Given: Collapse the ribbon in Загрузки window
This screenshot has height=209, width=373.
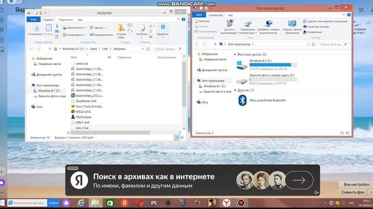Looking at the screenshot, I should pos(178,19).
